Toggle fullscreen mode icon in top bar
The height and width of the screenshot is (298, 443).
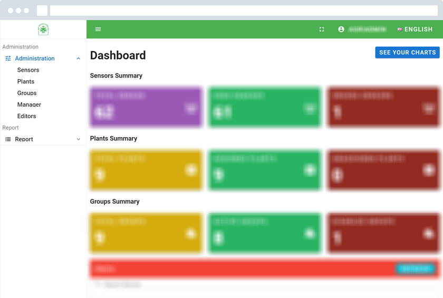(x=322, y=30)
